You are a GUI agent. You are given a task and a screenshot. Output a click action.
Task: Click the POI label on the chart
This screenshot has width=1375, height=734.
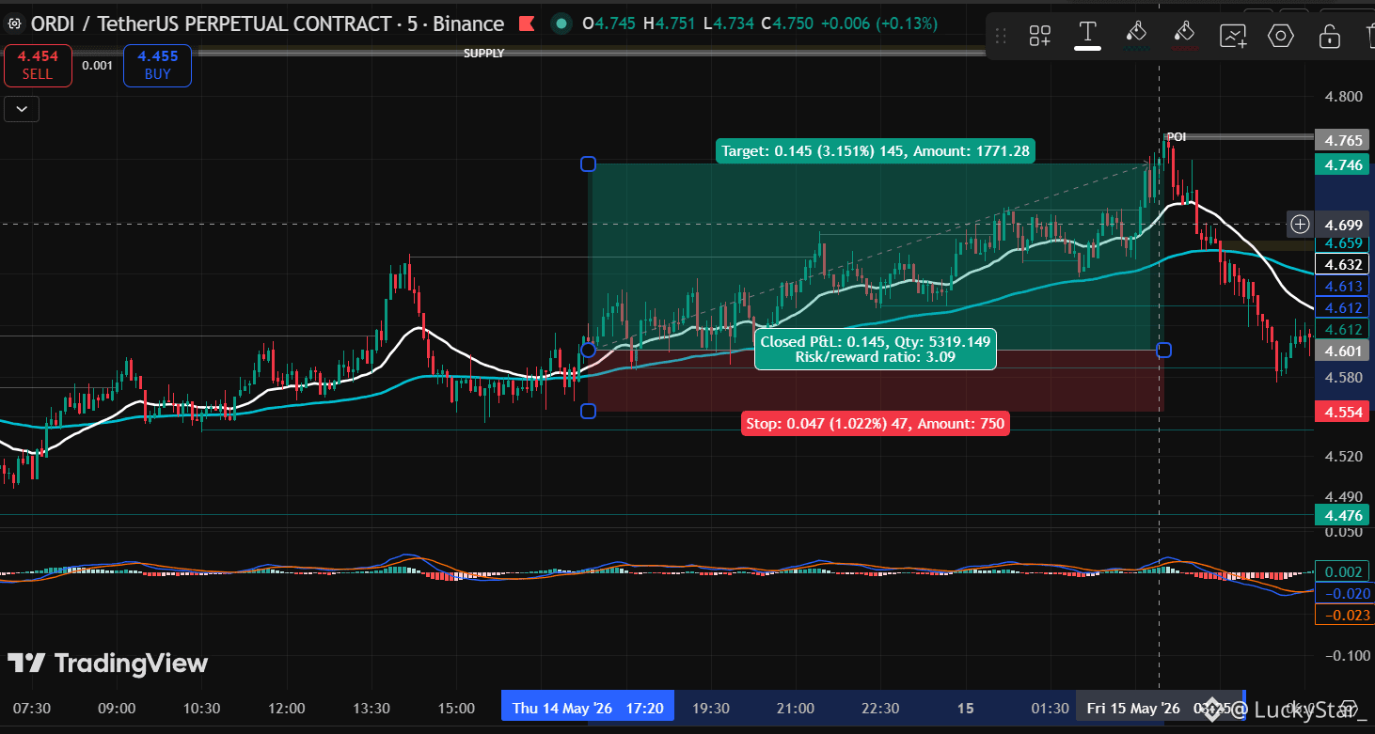click(1177, 136)
